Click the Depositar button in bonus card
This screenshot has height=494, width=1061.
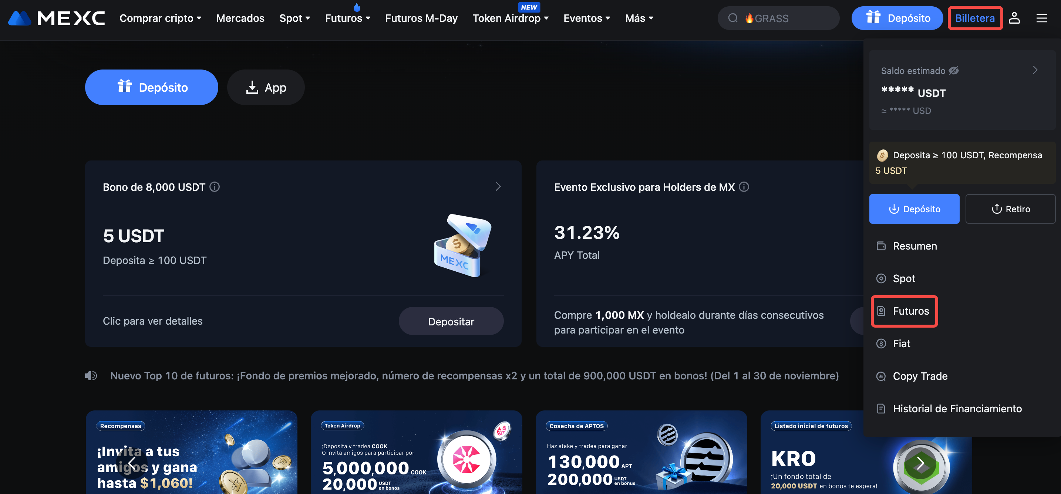451,321
